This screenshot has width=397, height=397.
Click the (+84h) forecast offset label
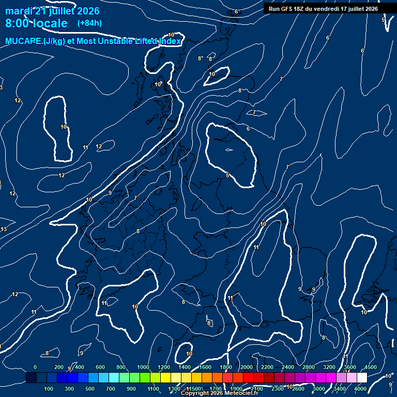(x=89, y=23)
